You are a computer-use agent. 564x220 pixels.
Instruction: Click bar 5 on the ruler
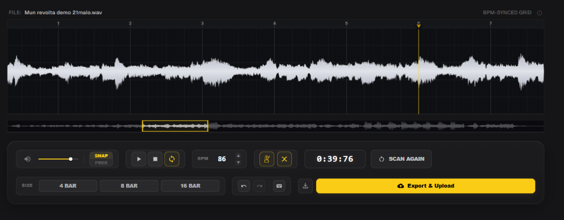(346, 24)
